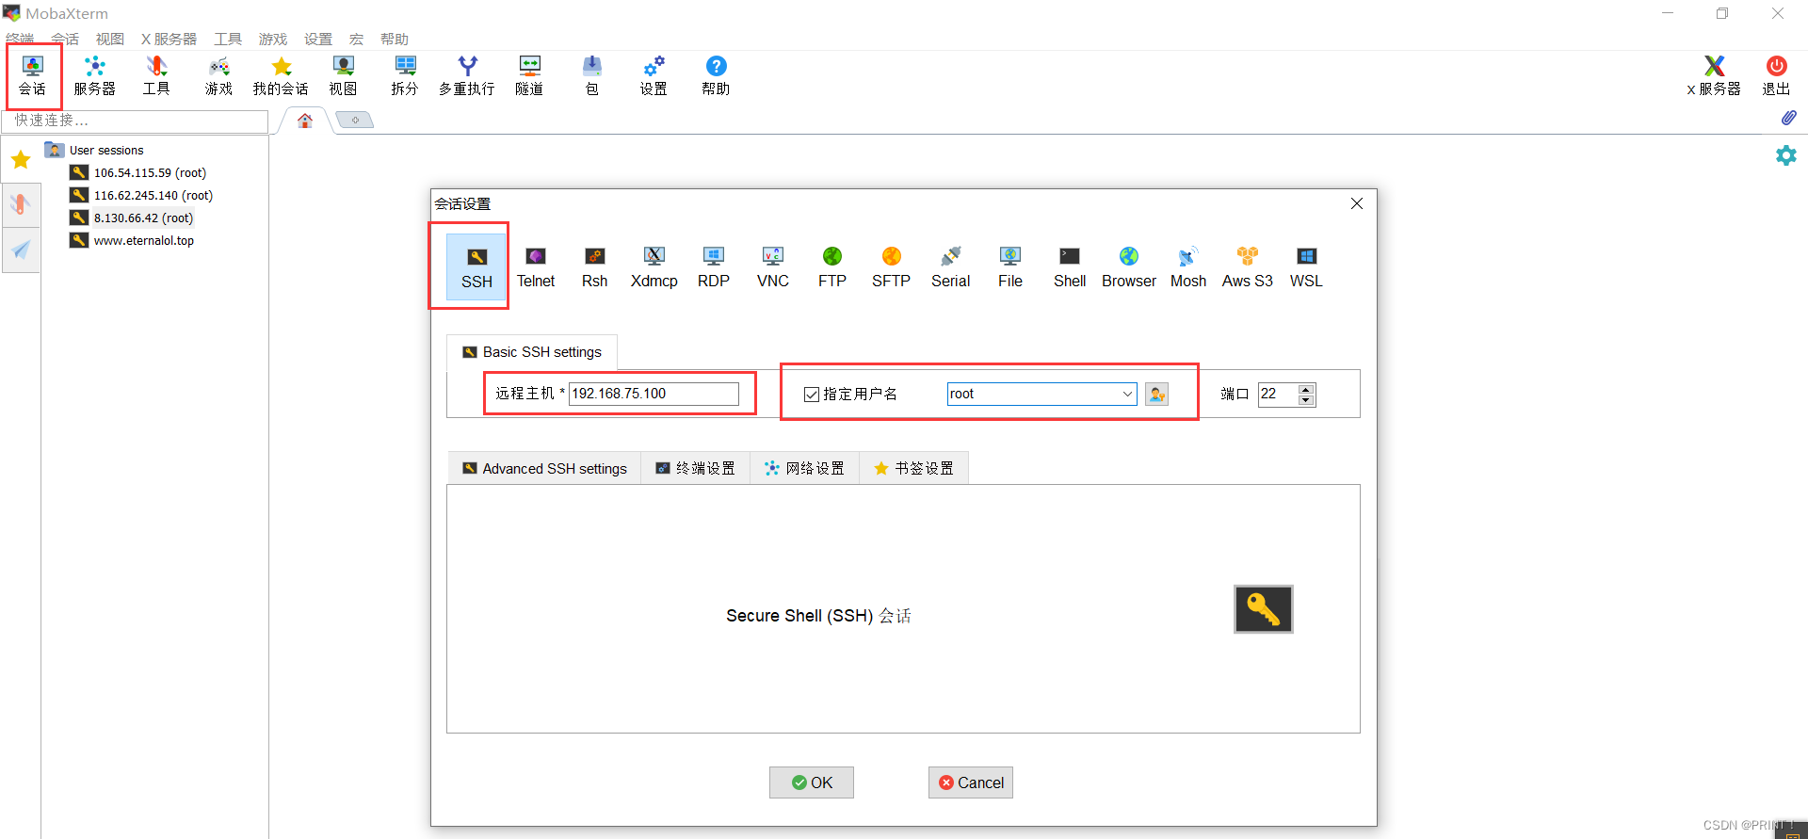Open the 设置 gears toolbar icon
1808x839 pixels.
(x=654, y=75)
